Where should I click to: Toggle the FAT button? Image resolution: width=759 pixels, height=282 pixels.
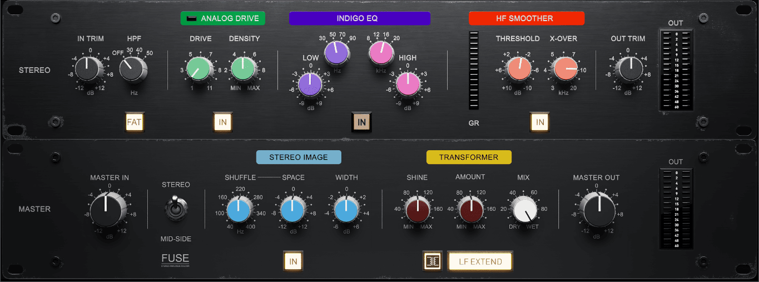click(x=135, y=122)
